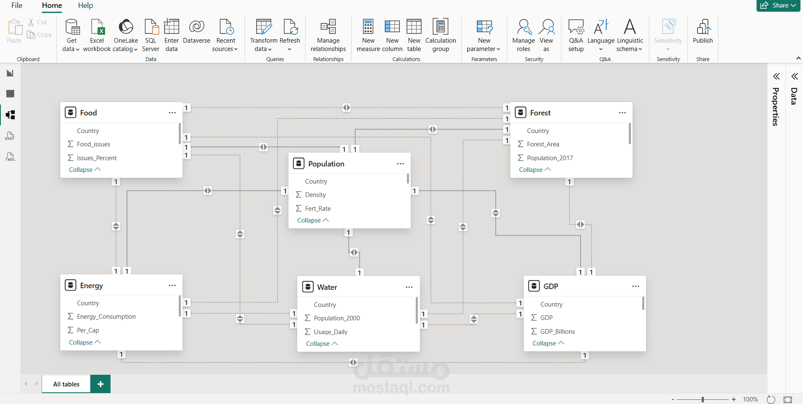Click the View as roles icon

(x=546, y=27)
